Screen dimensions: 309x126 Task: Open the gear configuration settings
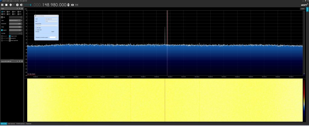point(17,5)
